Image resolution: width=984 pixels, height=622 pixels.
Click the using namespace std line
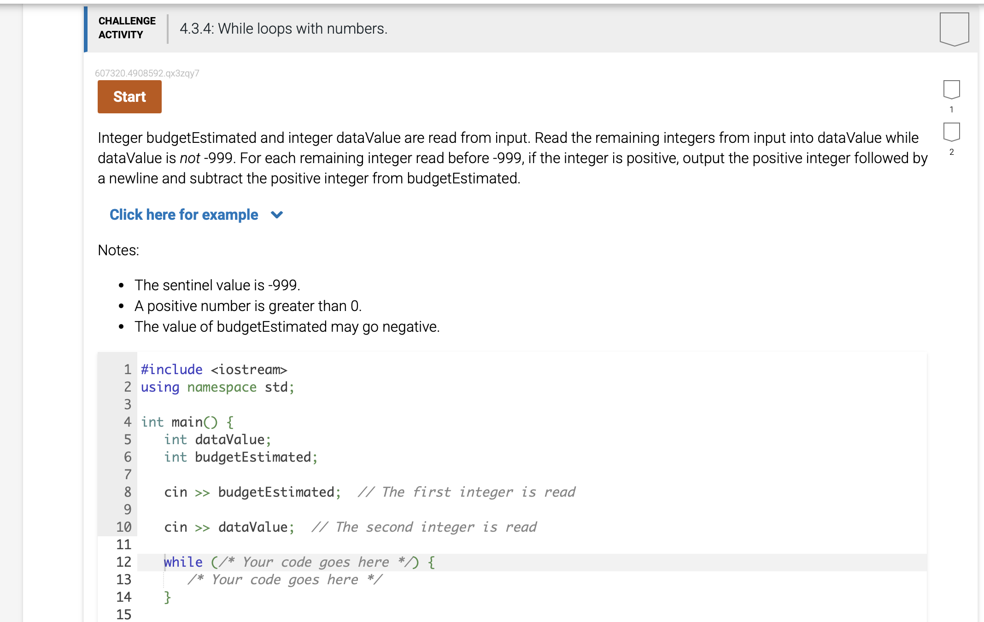[x=217, y=387]
